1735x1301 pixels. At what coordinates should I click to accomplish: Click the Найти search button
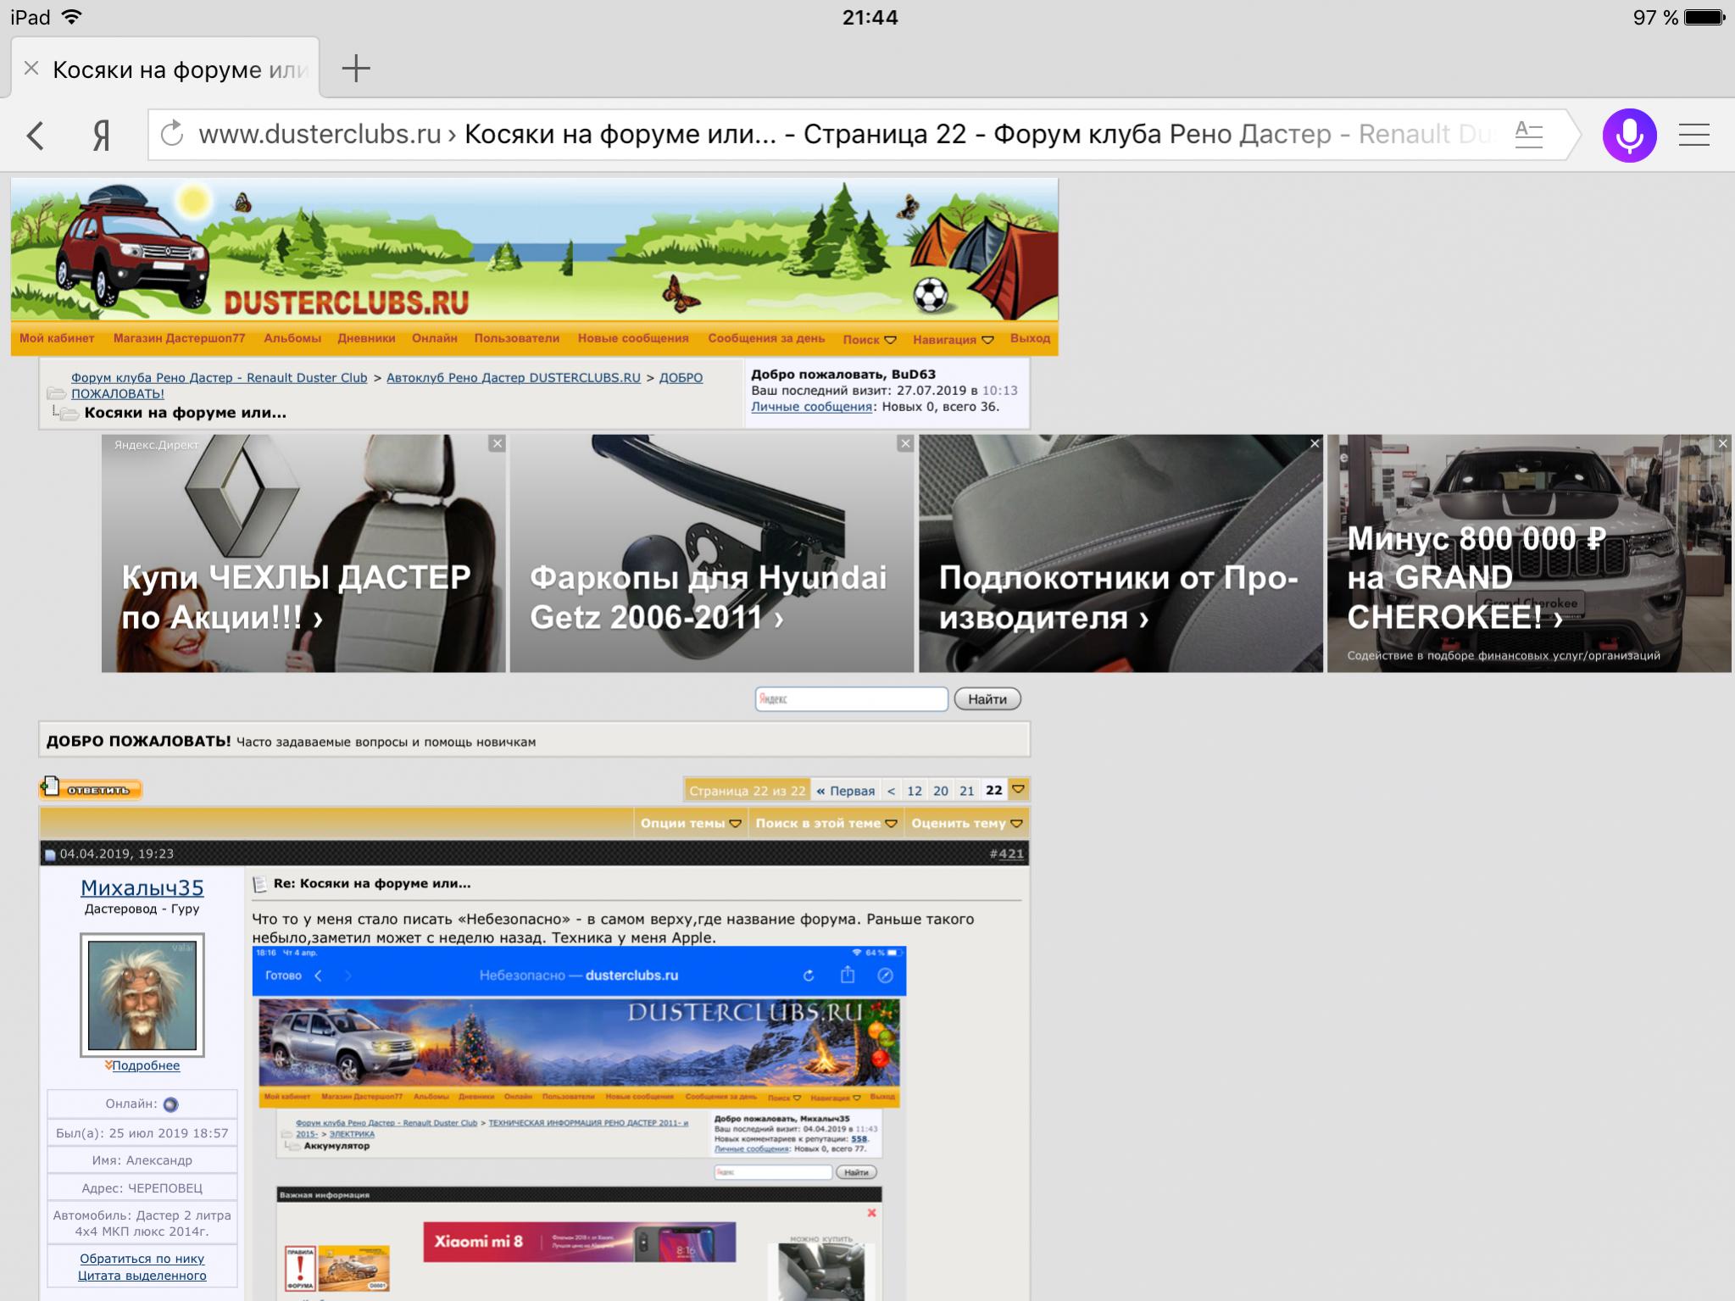click(987, 699)
